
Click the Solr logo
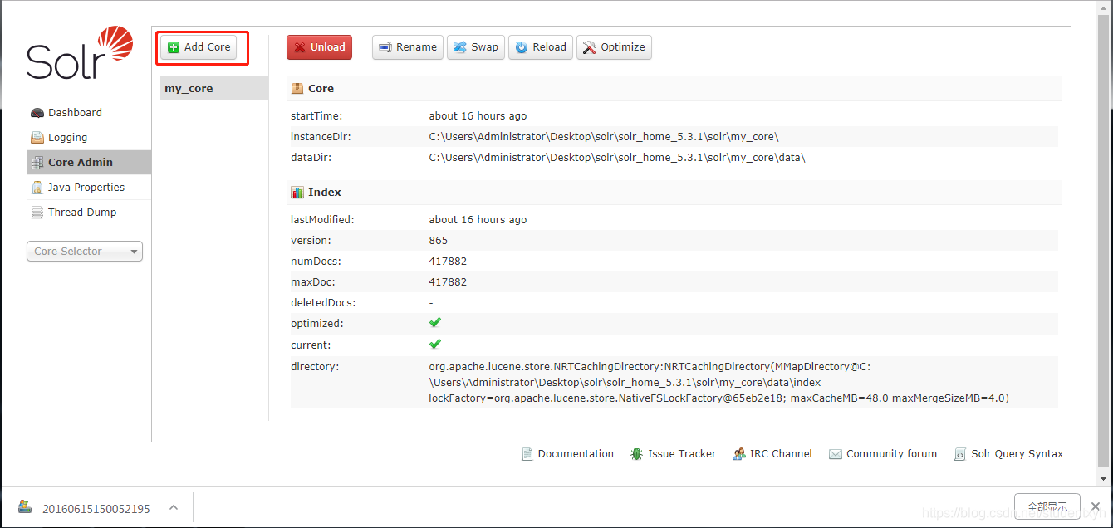tap(80, 53)
